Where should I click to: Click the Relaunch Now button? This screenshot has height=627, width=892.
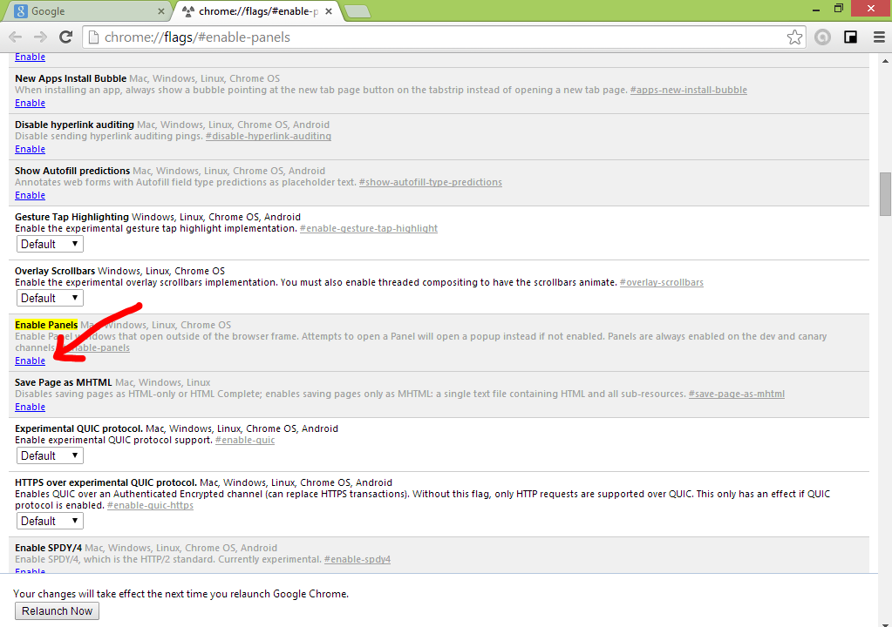[x=57, y=611]
